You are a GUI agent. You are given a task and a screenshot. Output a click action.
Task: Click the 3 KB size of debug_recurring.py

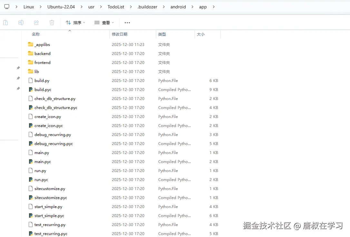(214, 134)
